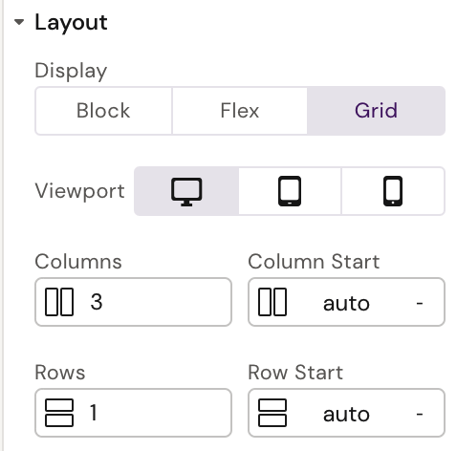Click the columns icon in Columns field
This screenshot has height=451, width=457.
click(x=59, y=302)
